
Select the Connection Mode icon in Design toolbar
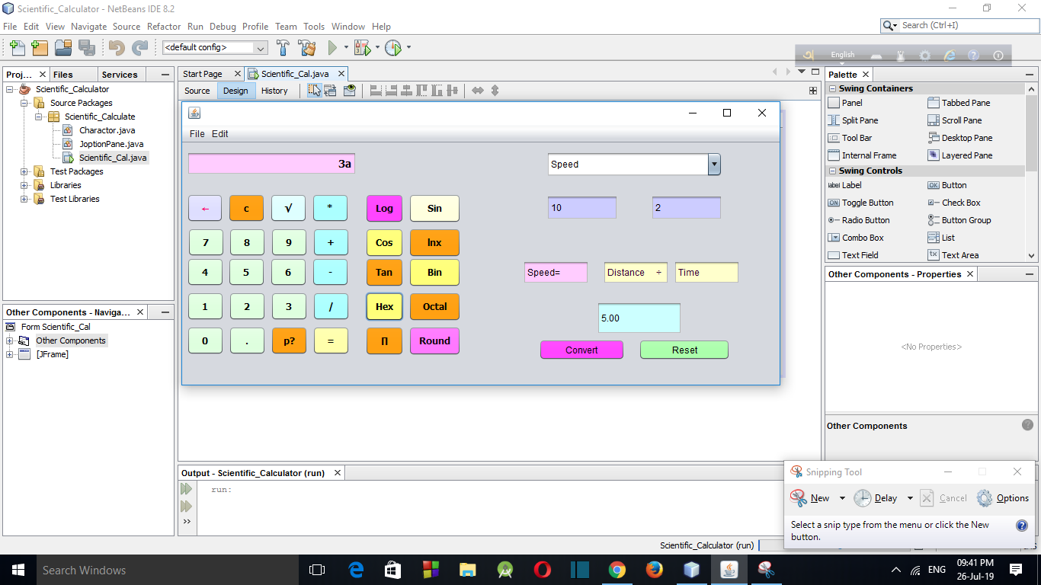pos(330,90)
